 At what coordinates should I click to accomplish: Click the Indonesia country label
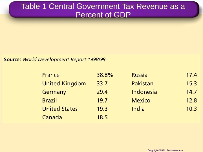144,92
